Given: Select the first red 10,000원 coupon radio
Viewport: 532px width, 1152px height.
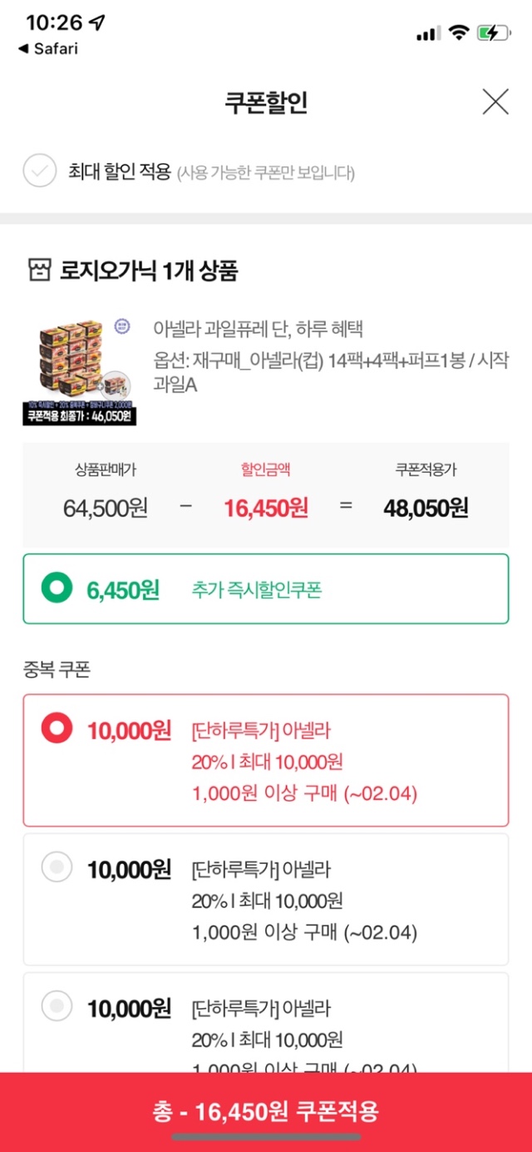Looking at the screenshot, I should [57, 730].
